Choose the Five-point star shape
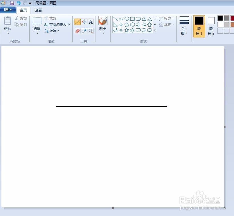This screenshot has width=234, height=216. click(127, 30)
